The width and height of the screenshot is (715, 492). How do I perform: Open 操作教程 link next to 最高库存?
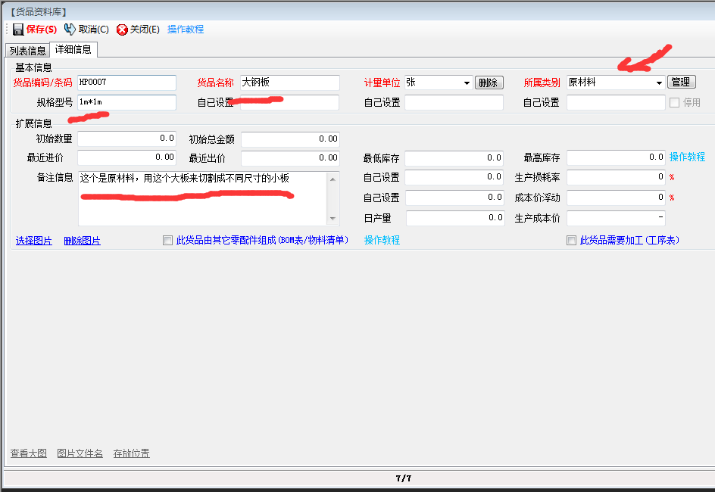687,157
